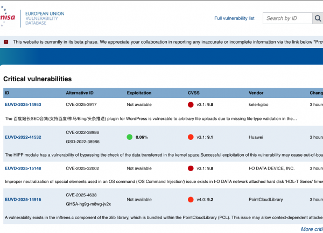This screenshot has width=323, height=233.
Task: Click the Exploitation column header
Action: (139, 93)
